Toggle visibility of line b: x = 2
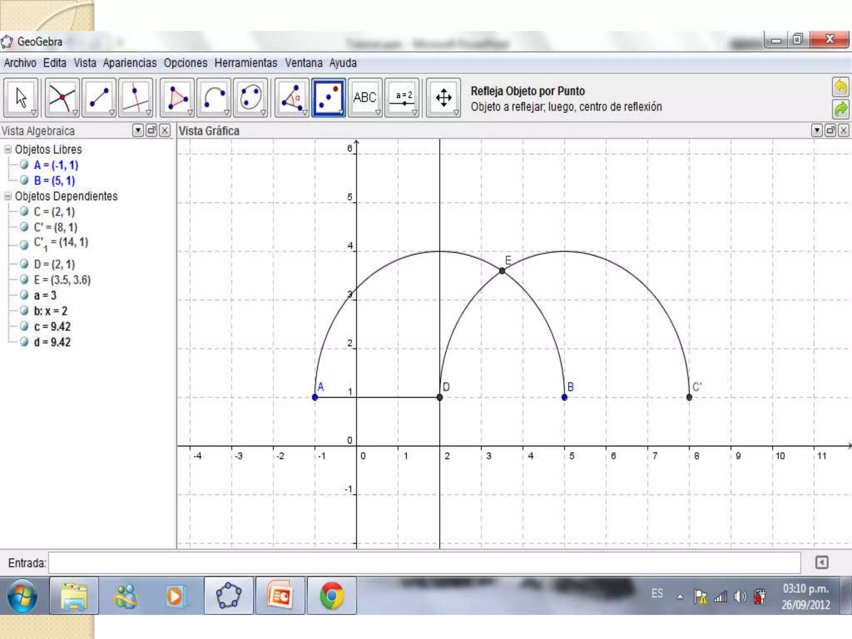Viewport: 852px width, 639px height. point(25,310)
